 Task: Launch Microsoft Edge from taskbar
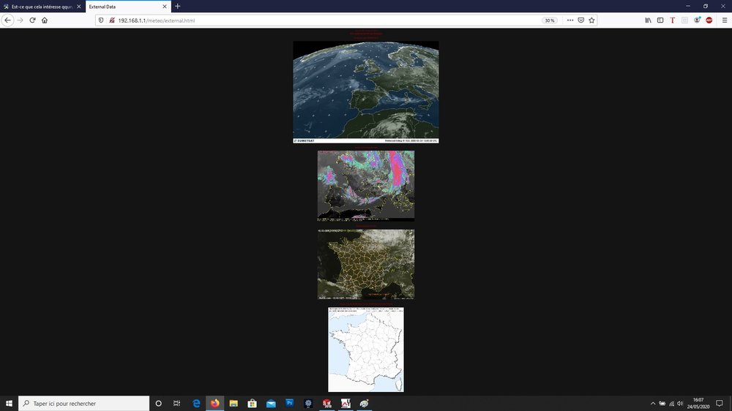(196, 403)
